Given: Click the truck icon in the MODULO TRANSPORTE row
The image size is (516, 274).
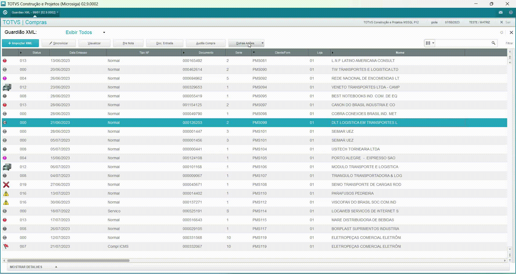Looking at the screenshot, I should 7,167.
